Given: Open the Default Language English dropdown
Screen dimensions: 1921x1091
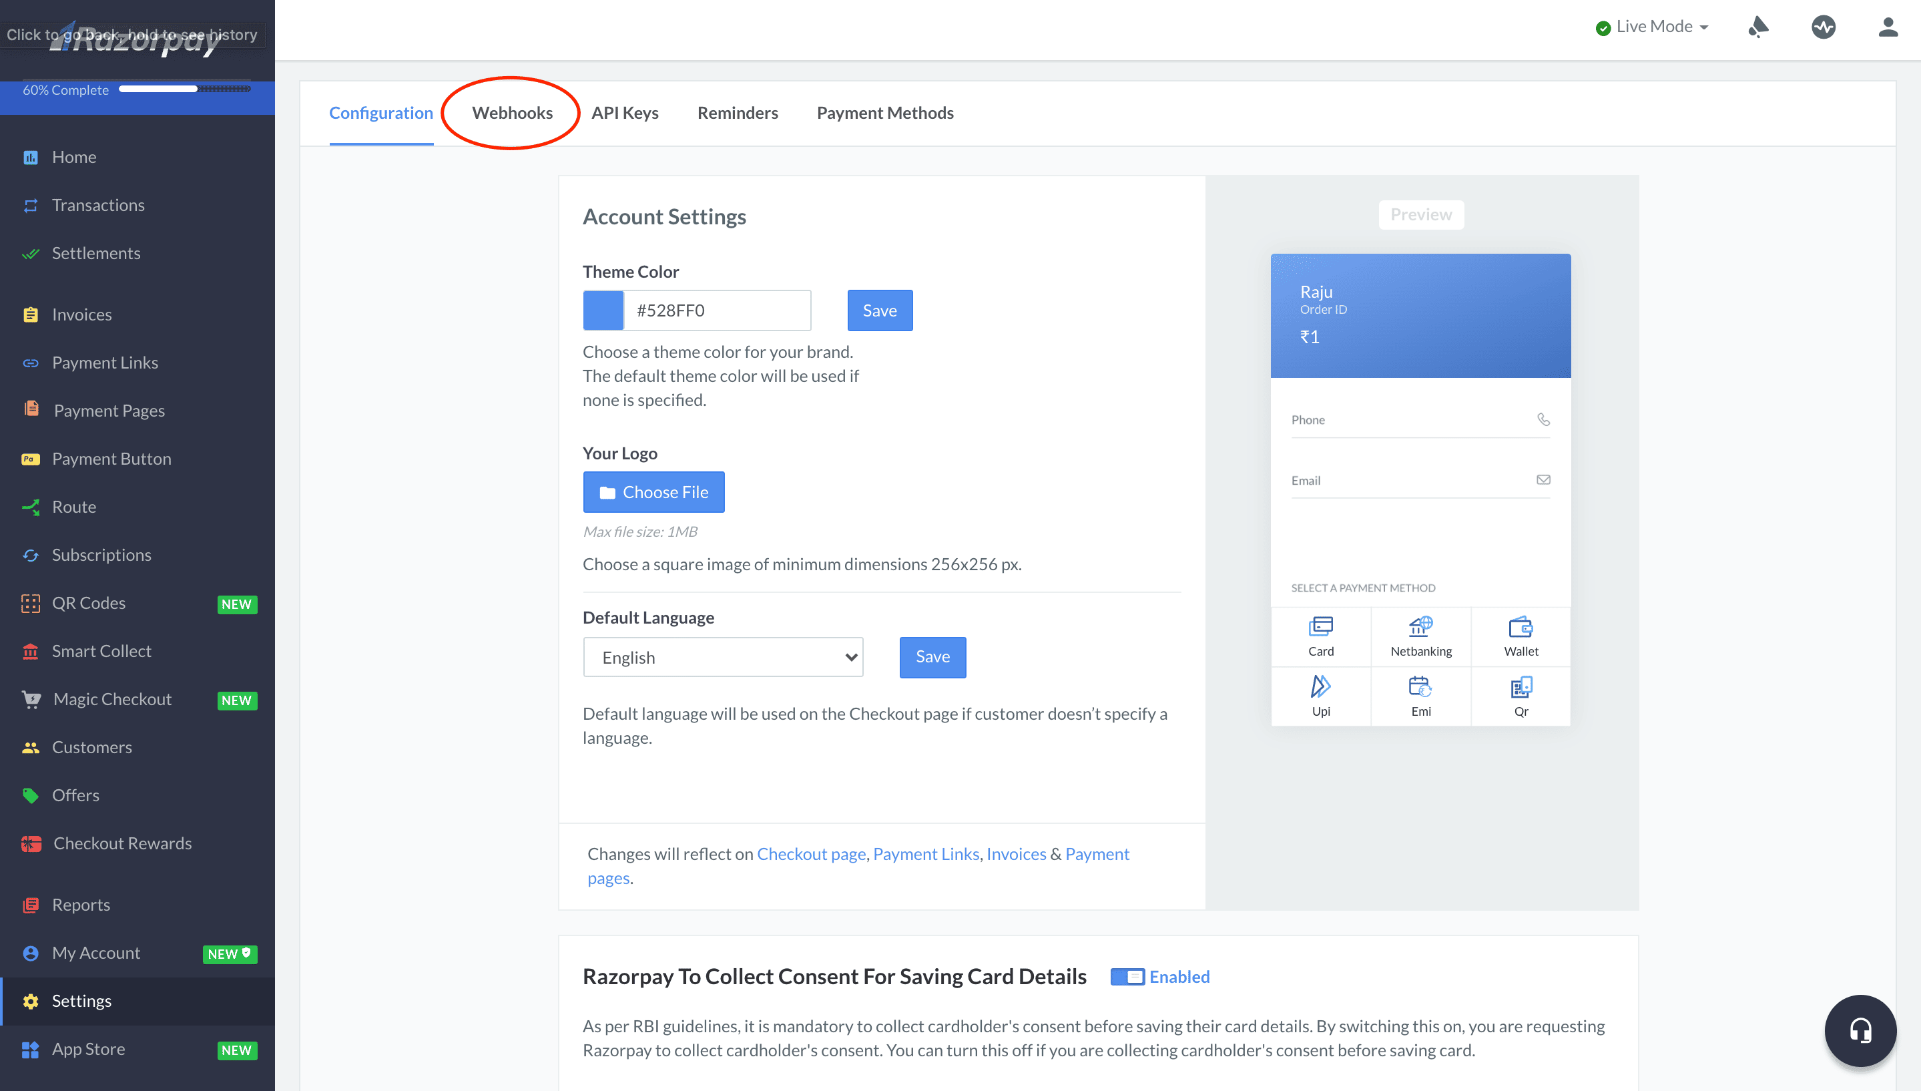Looking at the screenshot, I should 723,656.
